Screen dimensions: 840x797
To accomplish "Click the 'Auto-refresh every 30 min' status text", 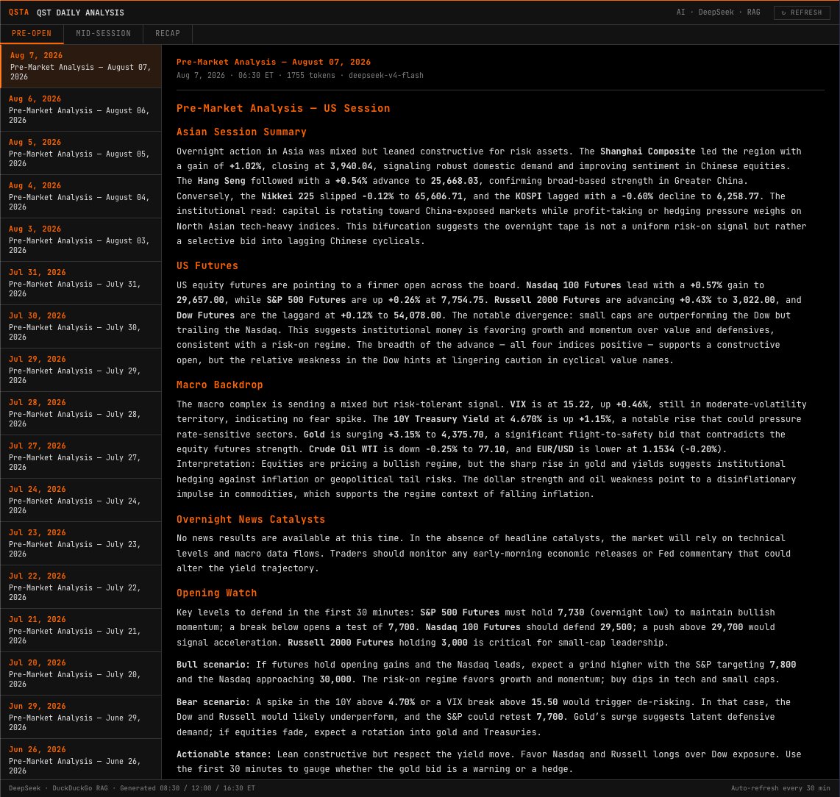I will [x=780, y=788].
